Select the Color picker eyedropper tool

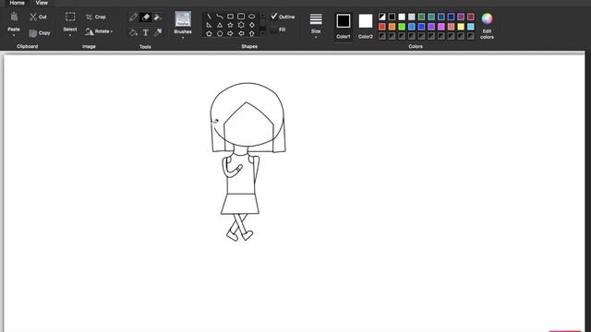[x=158, y=32]
